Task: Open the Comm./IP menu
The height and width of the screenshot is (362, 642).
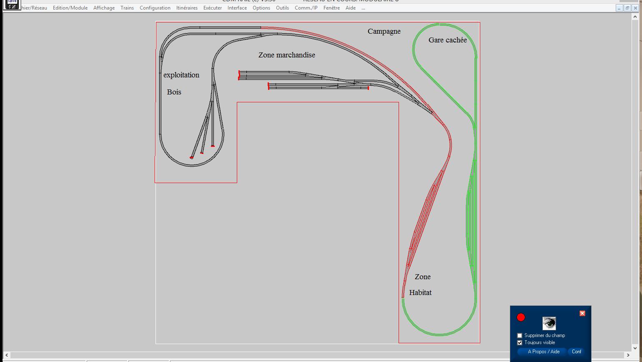Action: [306, 8]
